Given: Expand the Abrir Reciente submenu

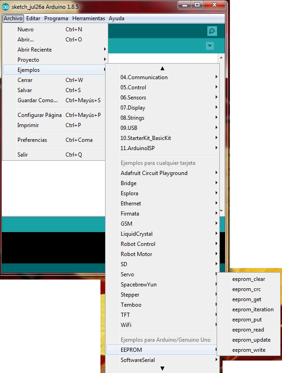Looking at the screenshot, I should [x=54, y=50].
